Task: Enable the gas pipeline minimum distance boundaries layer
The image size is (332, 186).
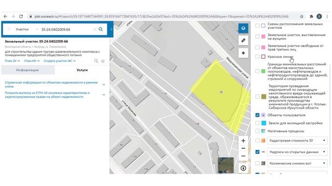Action: click(x=257, y=71)
